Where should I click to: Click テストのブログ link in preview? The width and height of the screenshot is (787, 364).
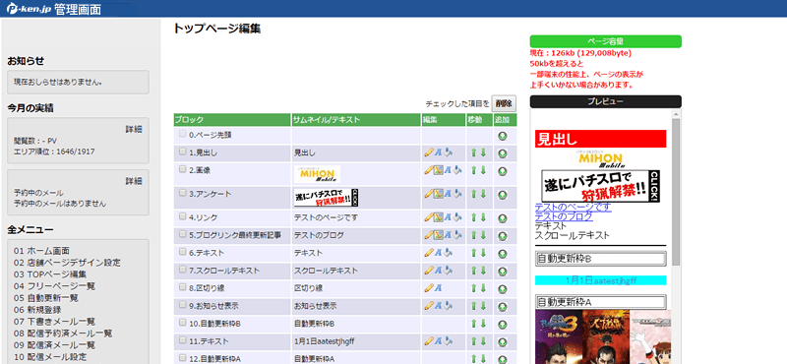point(564,216)
